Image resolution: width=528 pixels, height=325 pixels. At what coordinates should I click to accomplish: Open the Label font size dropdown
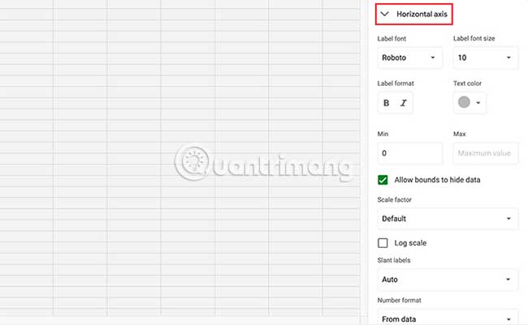click(485, 58)
